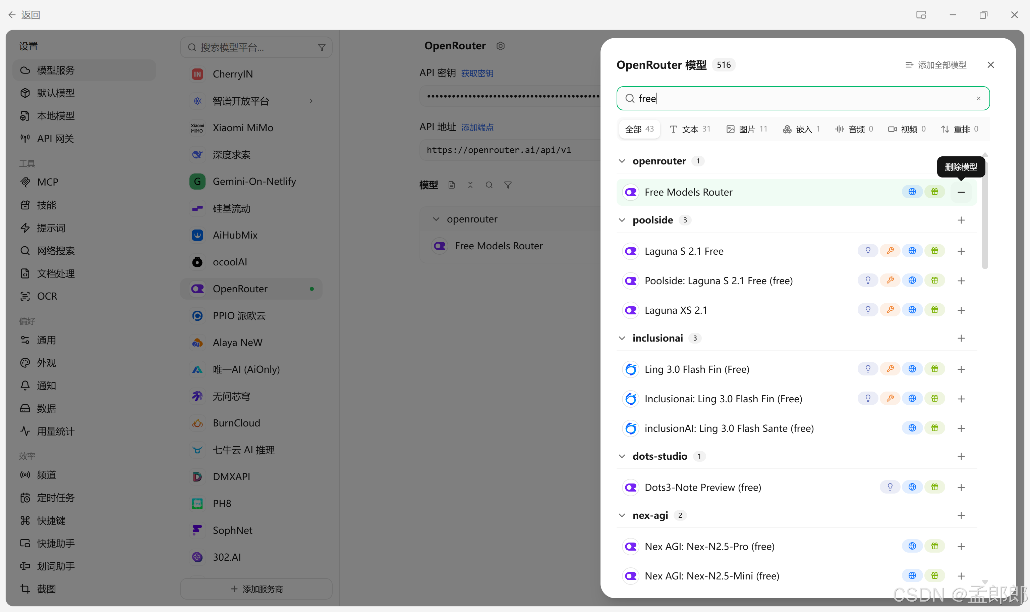Filter model platforms with funnel icon
Viewport: 1030px width, 612px height.
tap(322, 47)
